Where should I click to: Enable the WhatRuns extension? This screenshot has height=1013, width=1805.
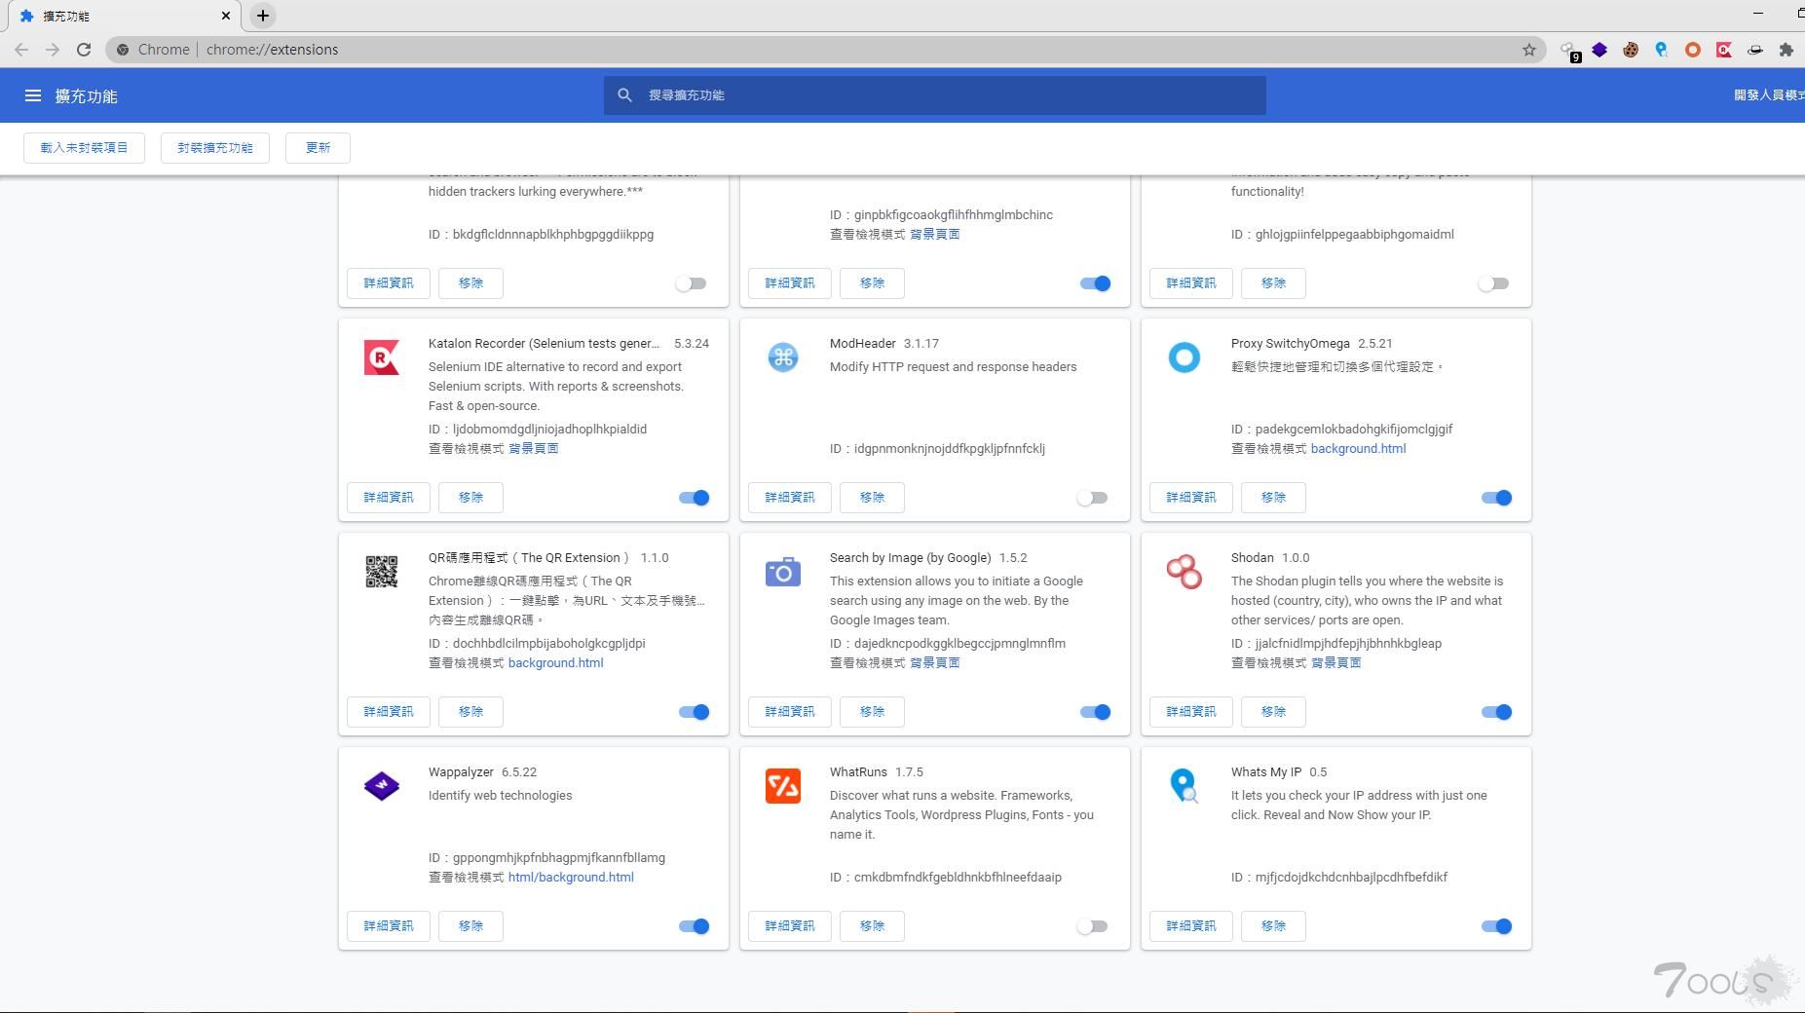click(1092, 926)
